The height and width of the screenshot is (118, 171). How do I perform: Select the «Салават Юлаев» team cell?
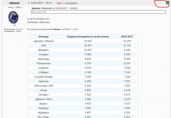coord(44,77)
